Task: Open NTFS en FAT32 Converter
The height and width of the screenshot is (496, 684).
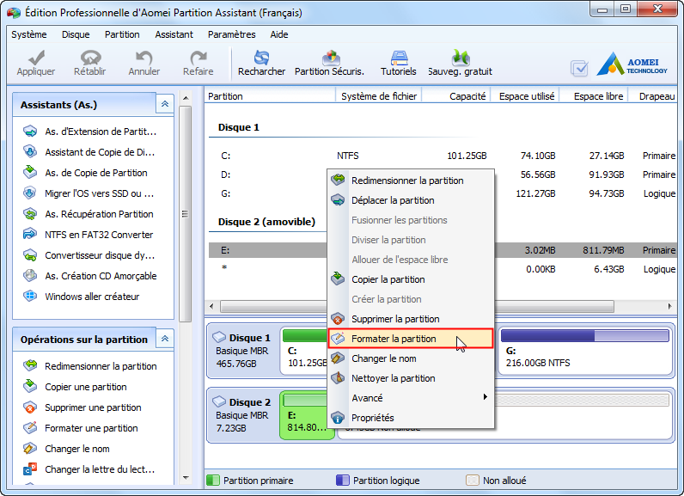Action: 89,235
